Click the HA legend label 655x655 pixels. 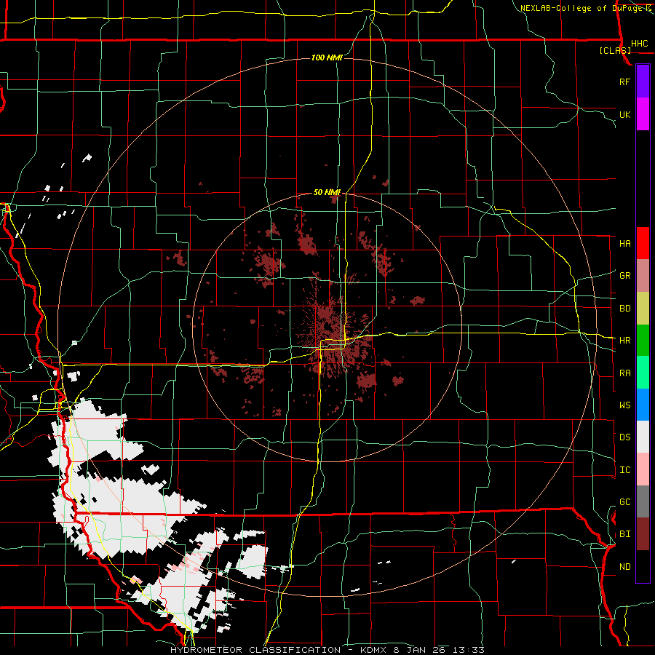pos(624,243)
